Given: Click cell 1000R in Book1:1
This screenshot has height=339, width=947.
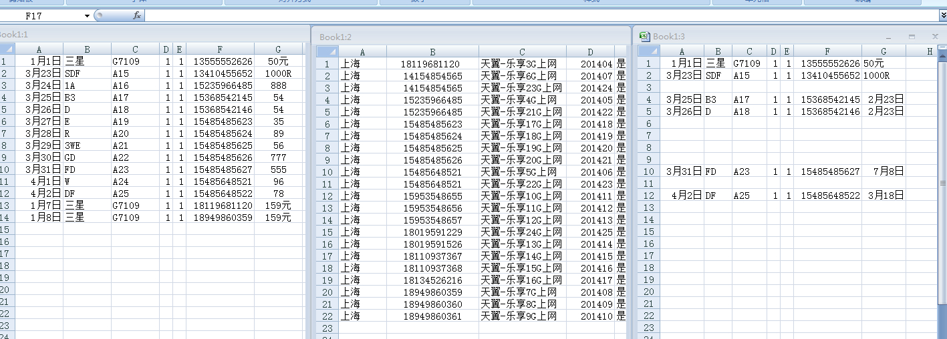Looking at the screenshot, I should (279, 73).
